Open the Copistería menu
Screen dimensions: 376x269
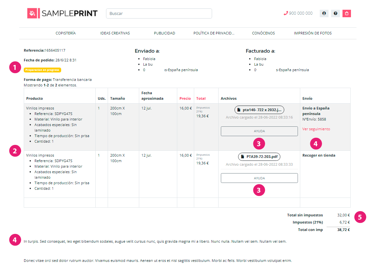tap(66, 33)
